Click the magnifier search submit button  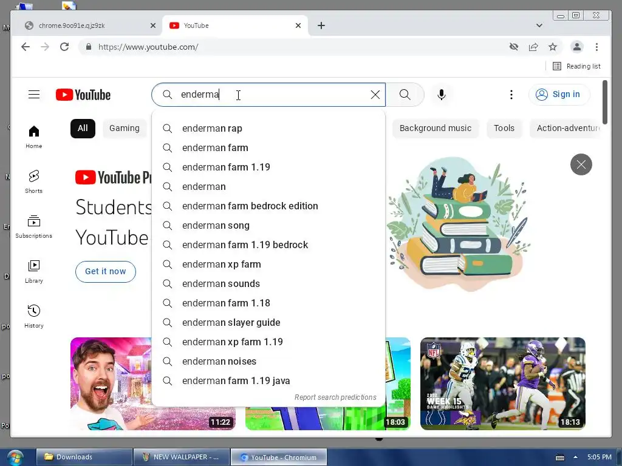405,95
